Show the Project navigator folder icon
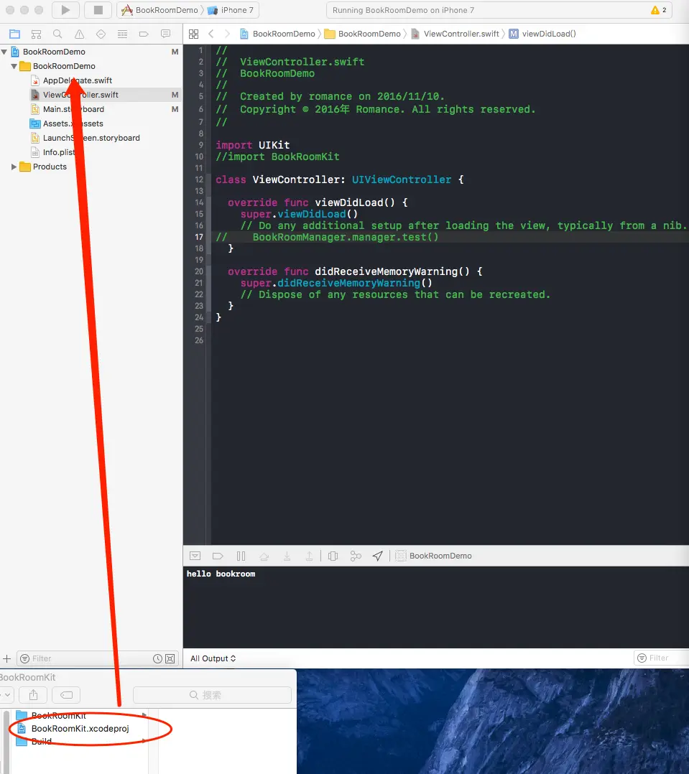The width and height of the screenshot is (689, 774). [15, 34]
